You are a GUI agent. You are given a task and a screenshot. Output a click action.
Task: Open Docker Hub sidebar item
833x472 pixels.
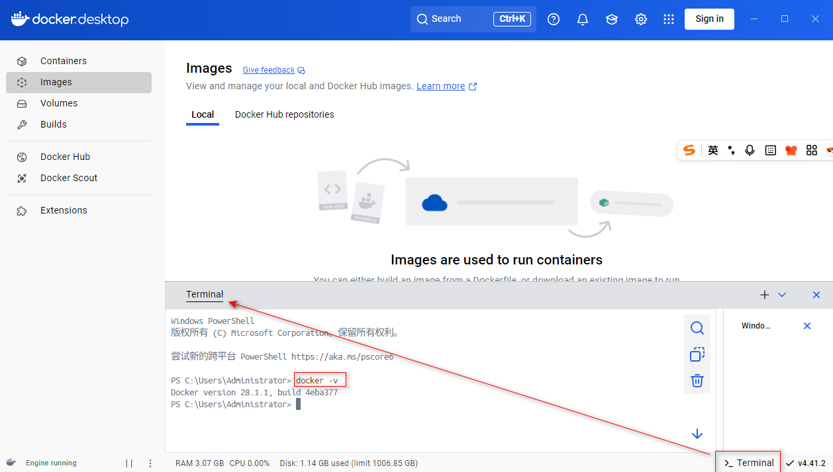click(x=79, y=157)
